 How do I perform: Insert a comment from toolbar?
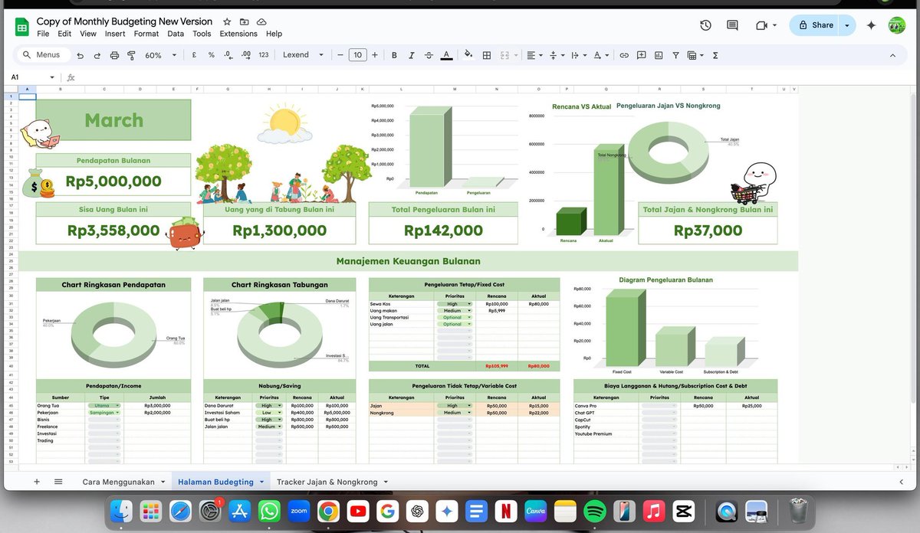[x=641, y=55]
